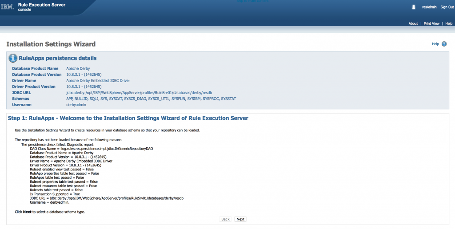Click the info icon beside RuleApps persistence details
Image resolution: width=455 pixels, height=229 pixels.
click(x=13, y=58)
